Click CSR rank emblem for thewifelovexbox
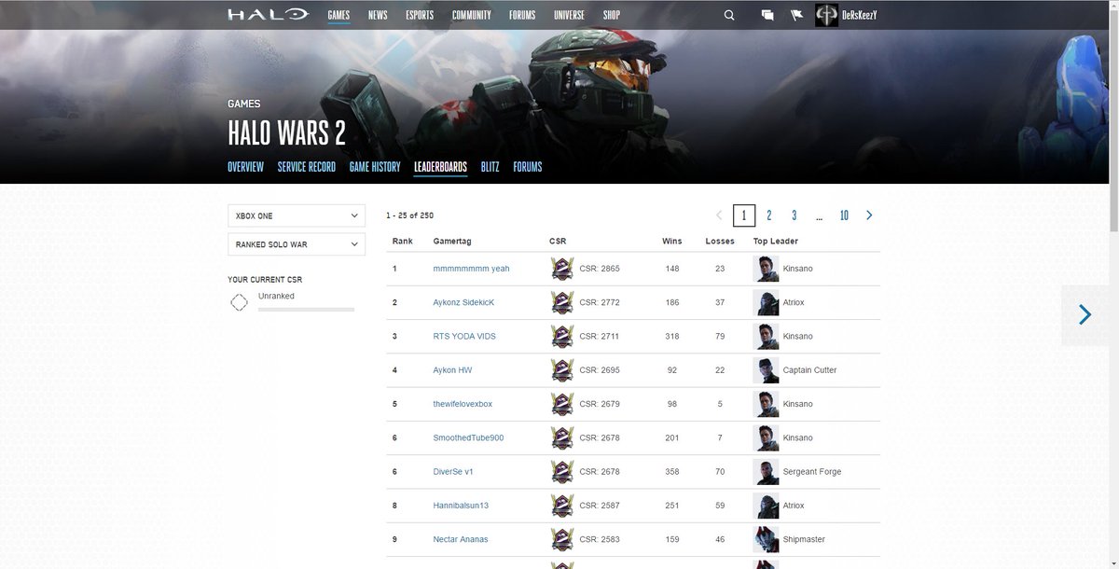 [x=562, y=404]
